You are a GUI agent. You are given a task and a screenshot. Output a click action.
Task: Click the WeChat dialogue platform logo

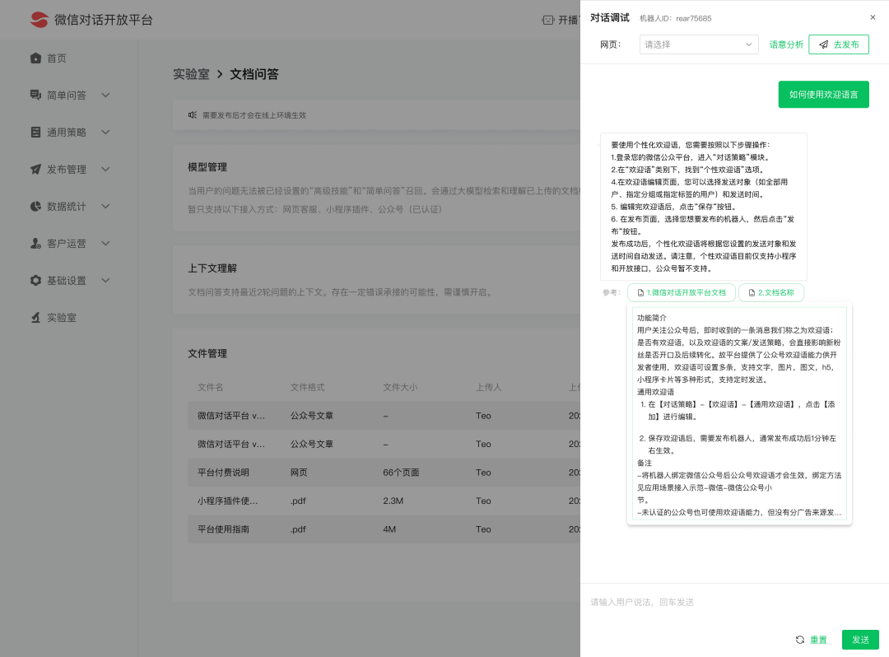tap(40, 20)
